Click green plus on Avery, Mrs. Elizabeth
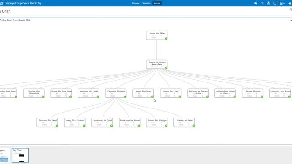The image size is (292, 164). pos(84,126)
